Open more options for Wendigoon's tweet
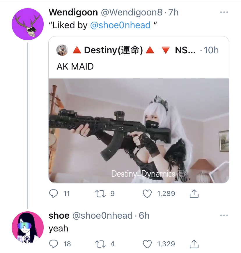Viewport: 241px width, 253px height. (x=224, y=12)
